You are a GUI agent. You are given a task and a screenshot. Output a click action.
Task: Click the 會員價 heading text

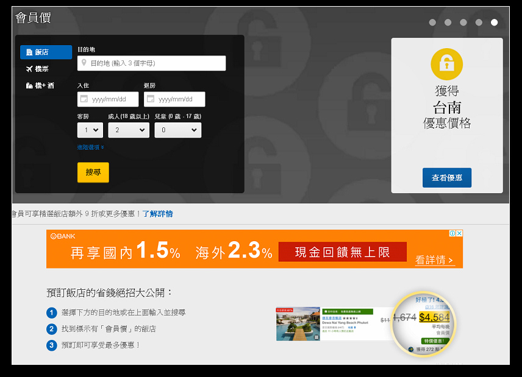34,18
